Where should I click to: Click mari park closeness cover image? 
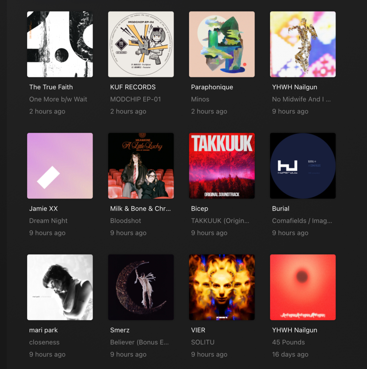(x=60, y=287)
